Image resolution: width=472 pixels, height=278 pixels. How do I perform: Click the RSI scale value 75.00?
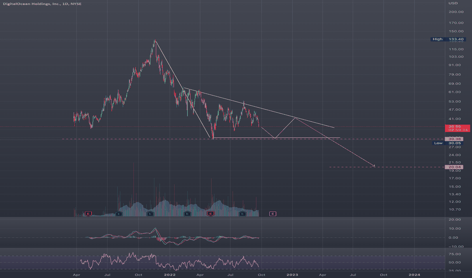455,254
